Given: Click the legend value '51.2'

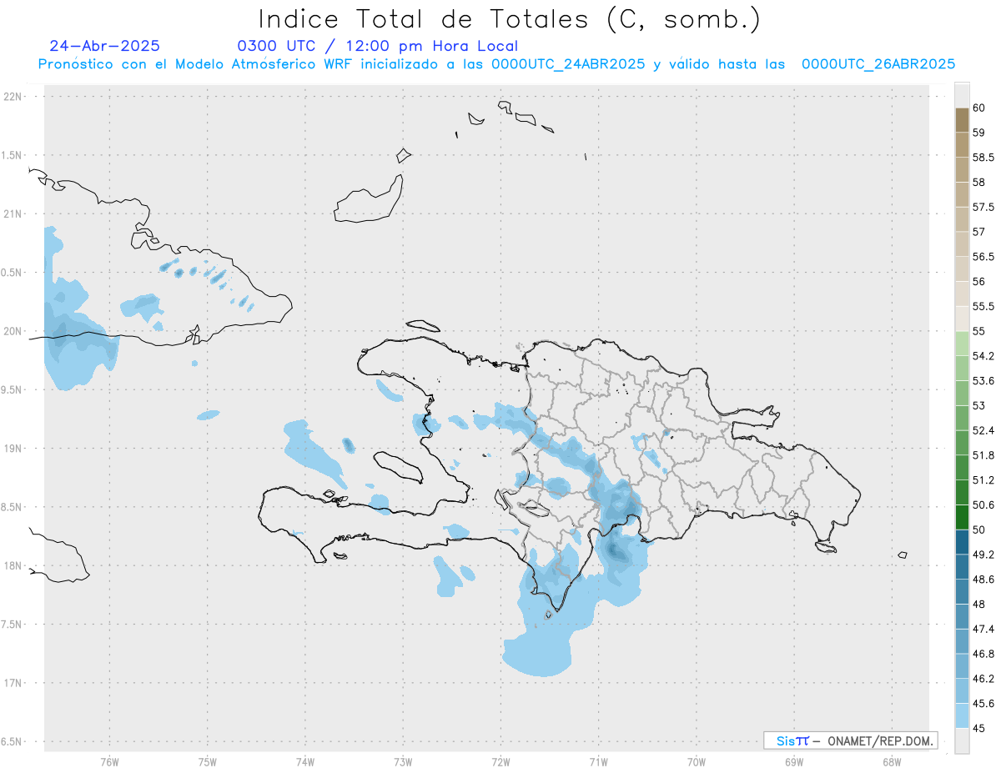Looking at the screenshot, I should [983, 479].
